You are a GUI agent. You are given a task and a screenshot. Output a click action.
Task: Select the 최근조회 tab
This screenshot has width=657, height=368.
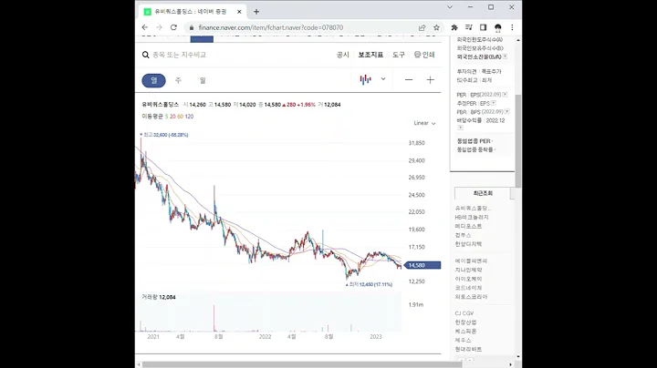483,193
